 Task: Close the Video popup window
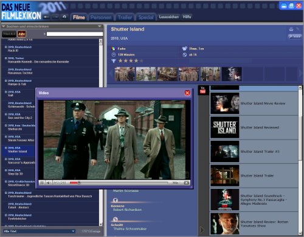187,93
